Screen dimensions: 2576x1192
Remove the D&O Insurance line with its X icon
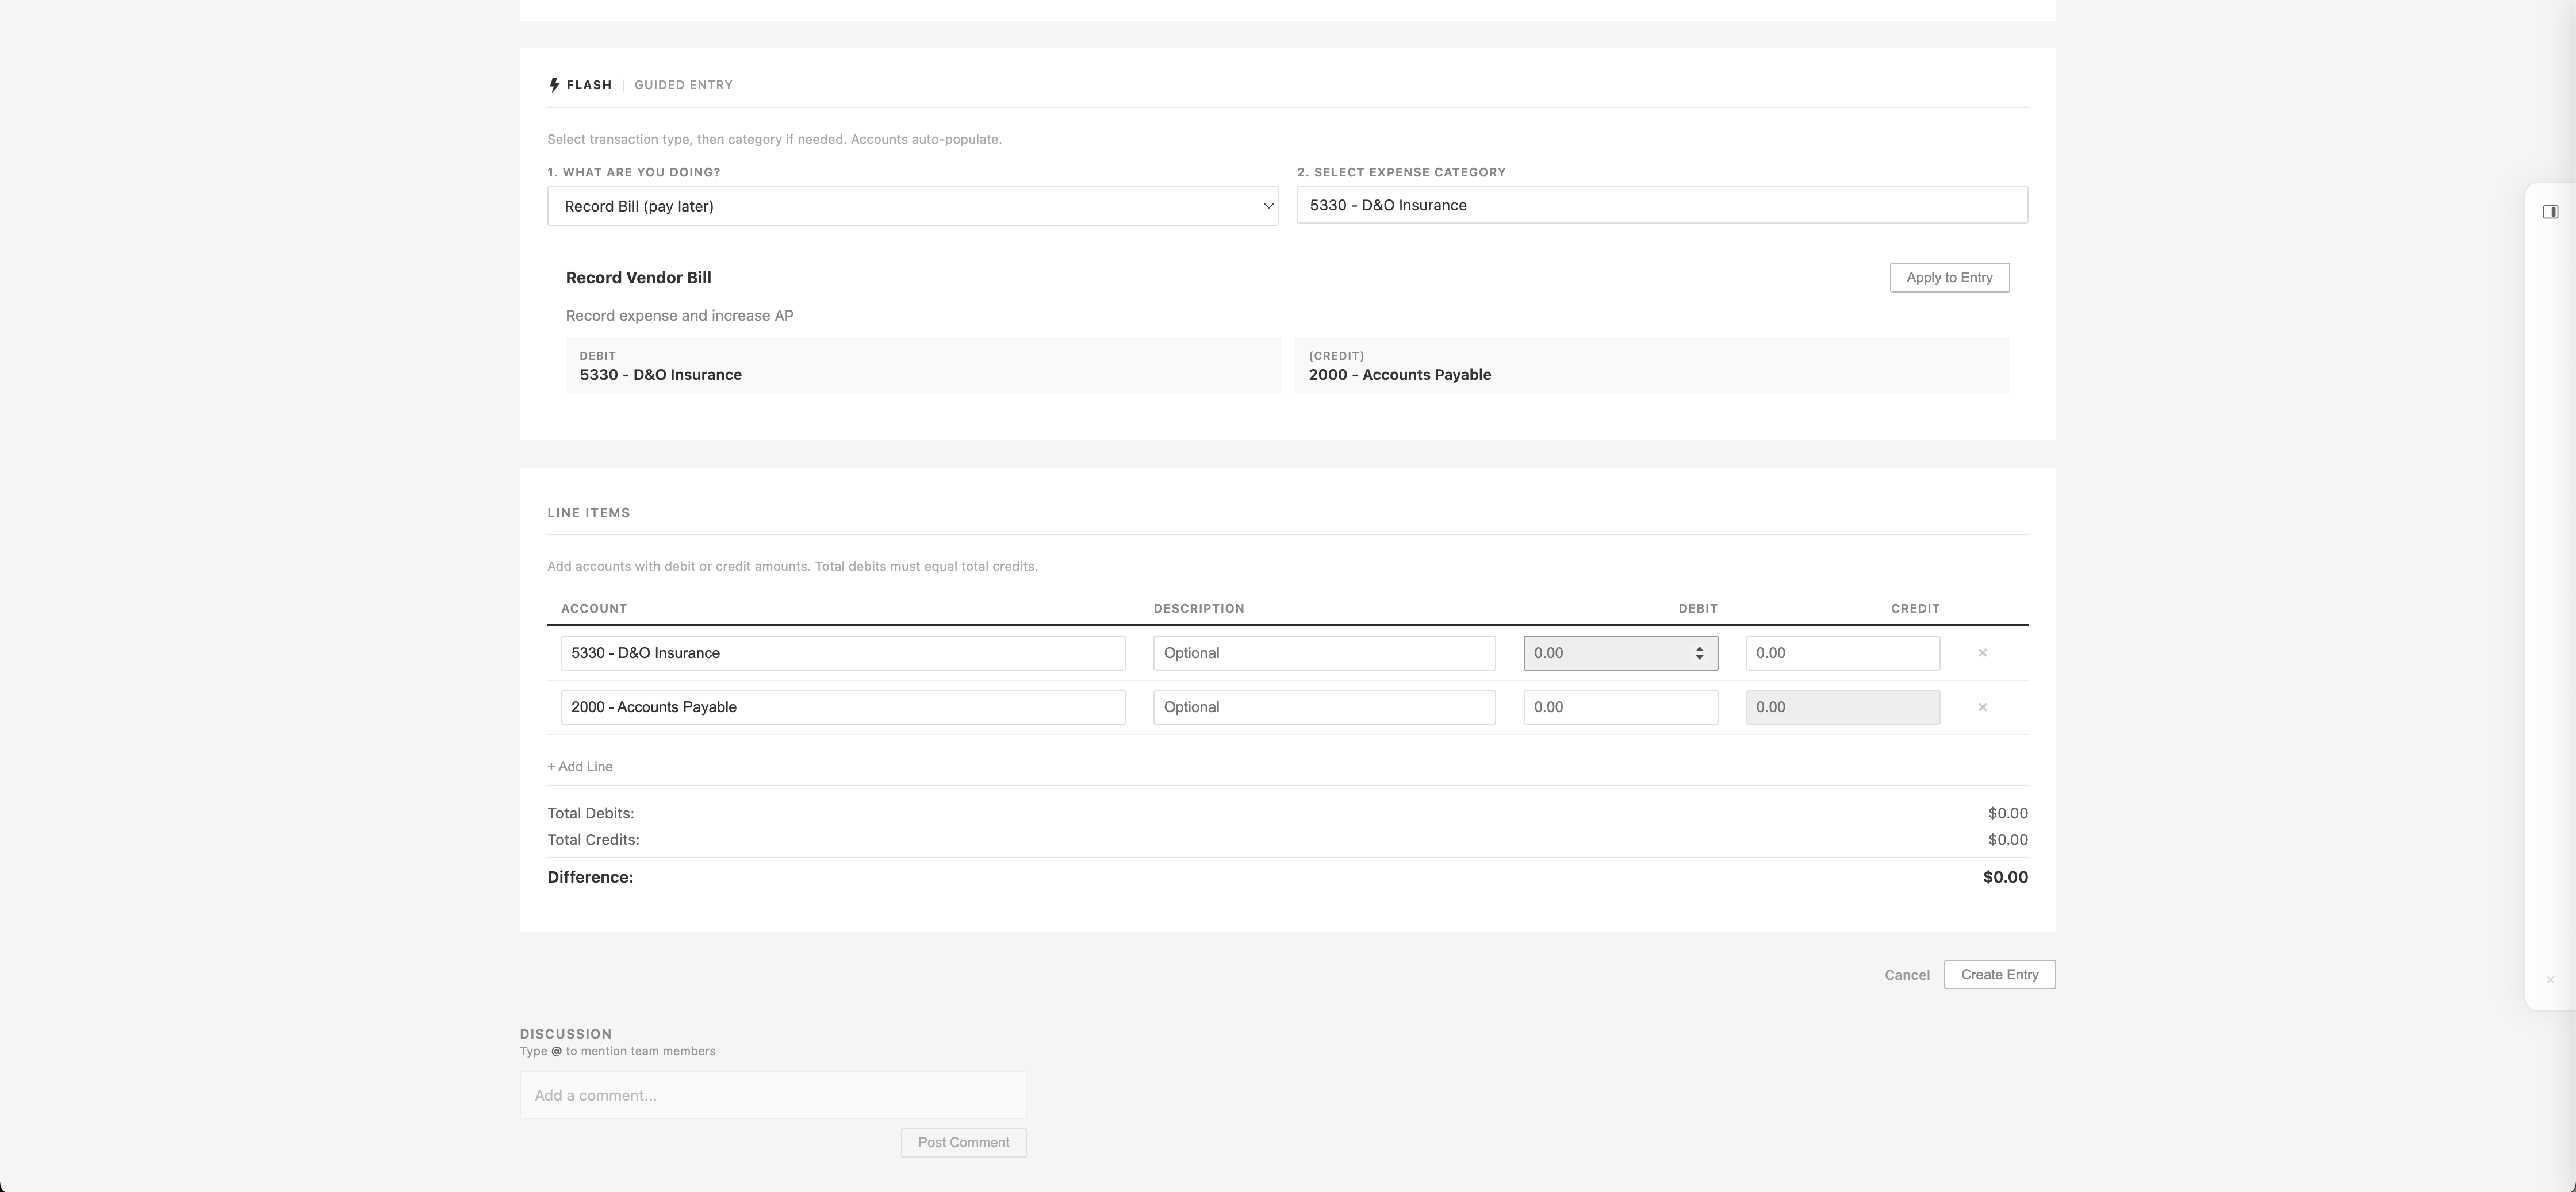pos(1982,653)
